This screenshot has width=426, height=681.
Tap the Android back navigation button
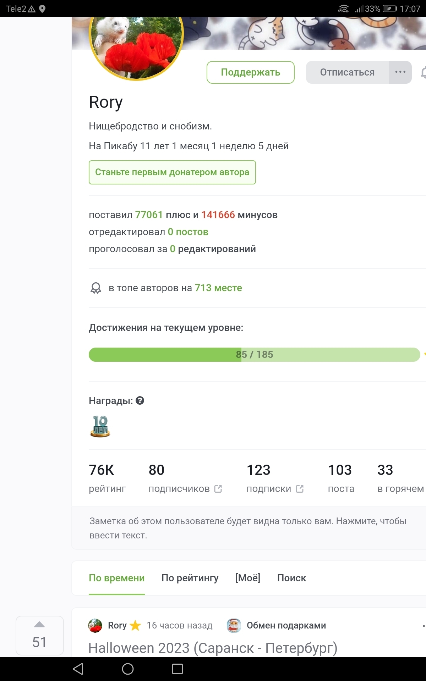[78, 669]
